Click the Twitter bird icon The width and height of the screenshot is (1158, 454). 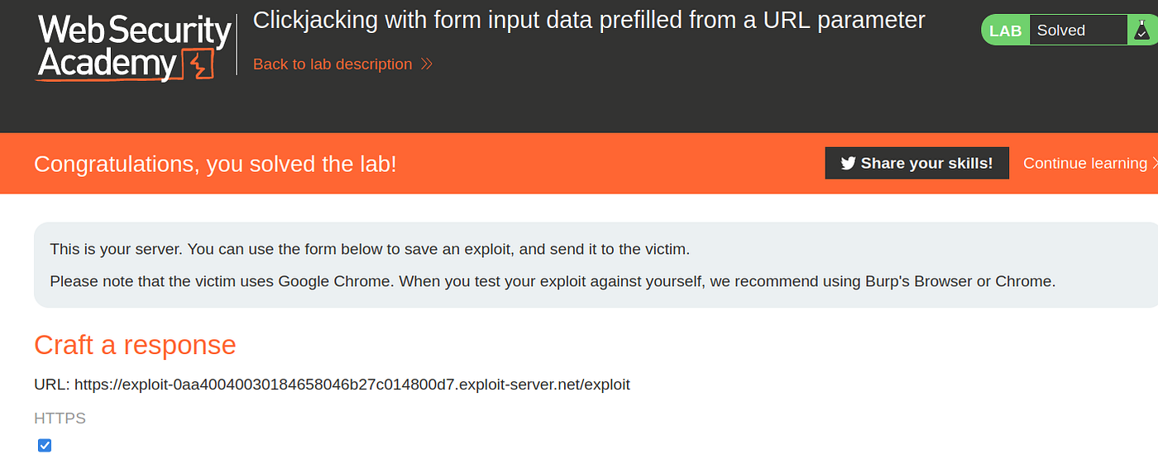[x=848, y=163]
